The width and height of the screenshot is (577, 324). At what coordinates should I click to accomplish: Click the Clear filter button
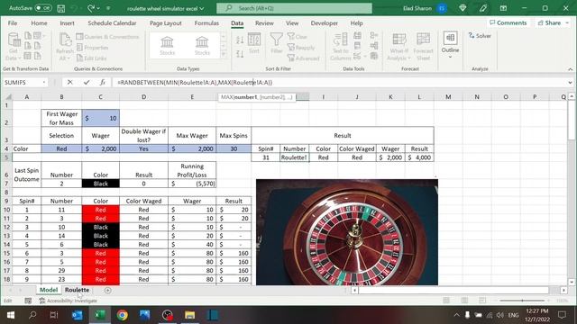point(298,36)
